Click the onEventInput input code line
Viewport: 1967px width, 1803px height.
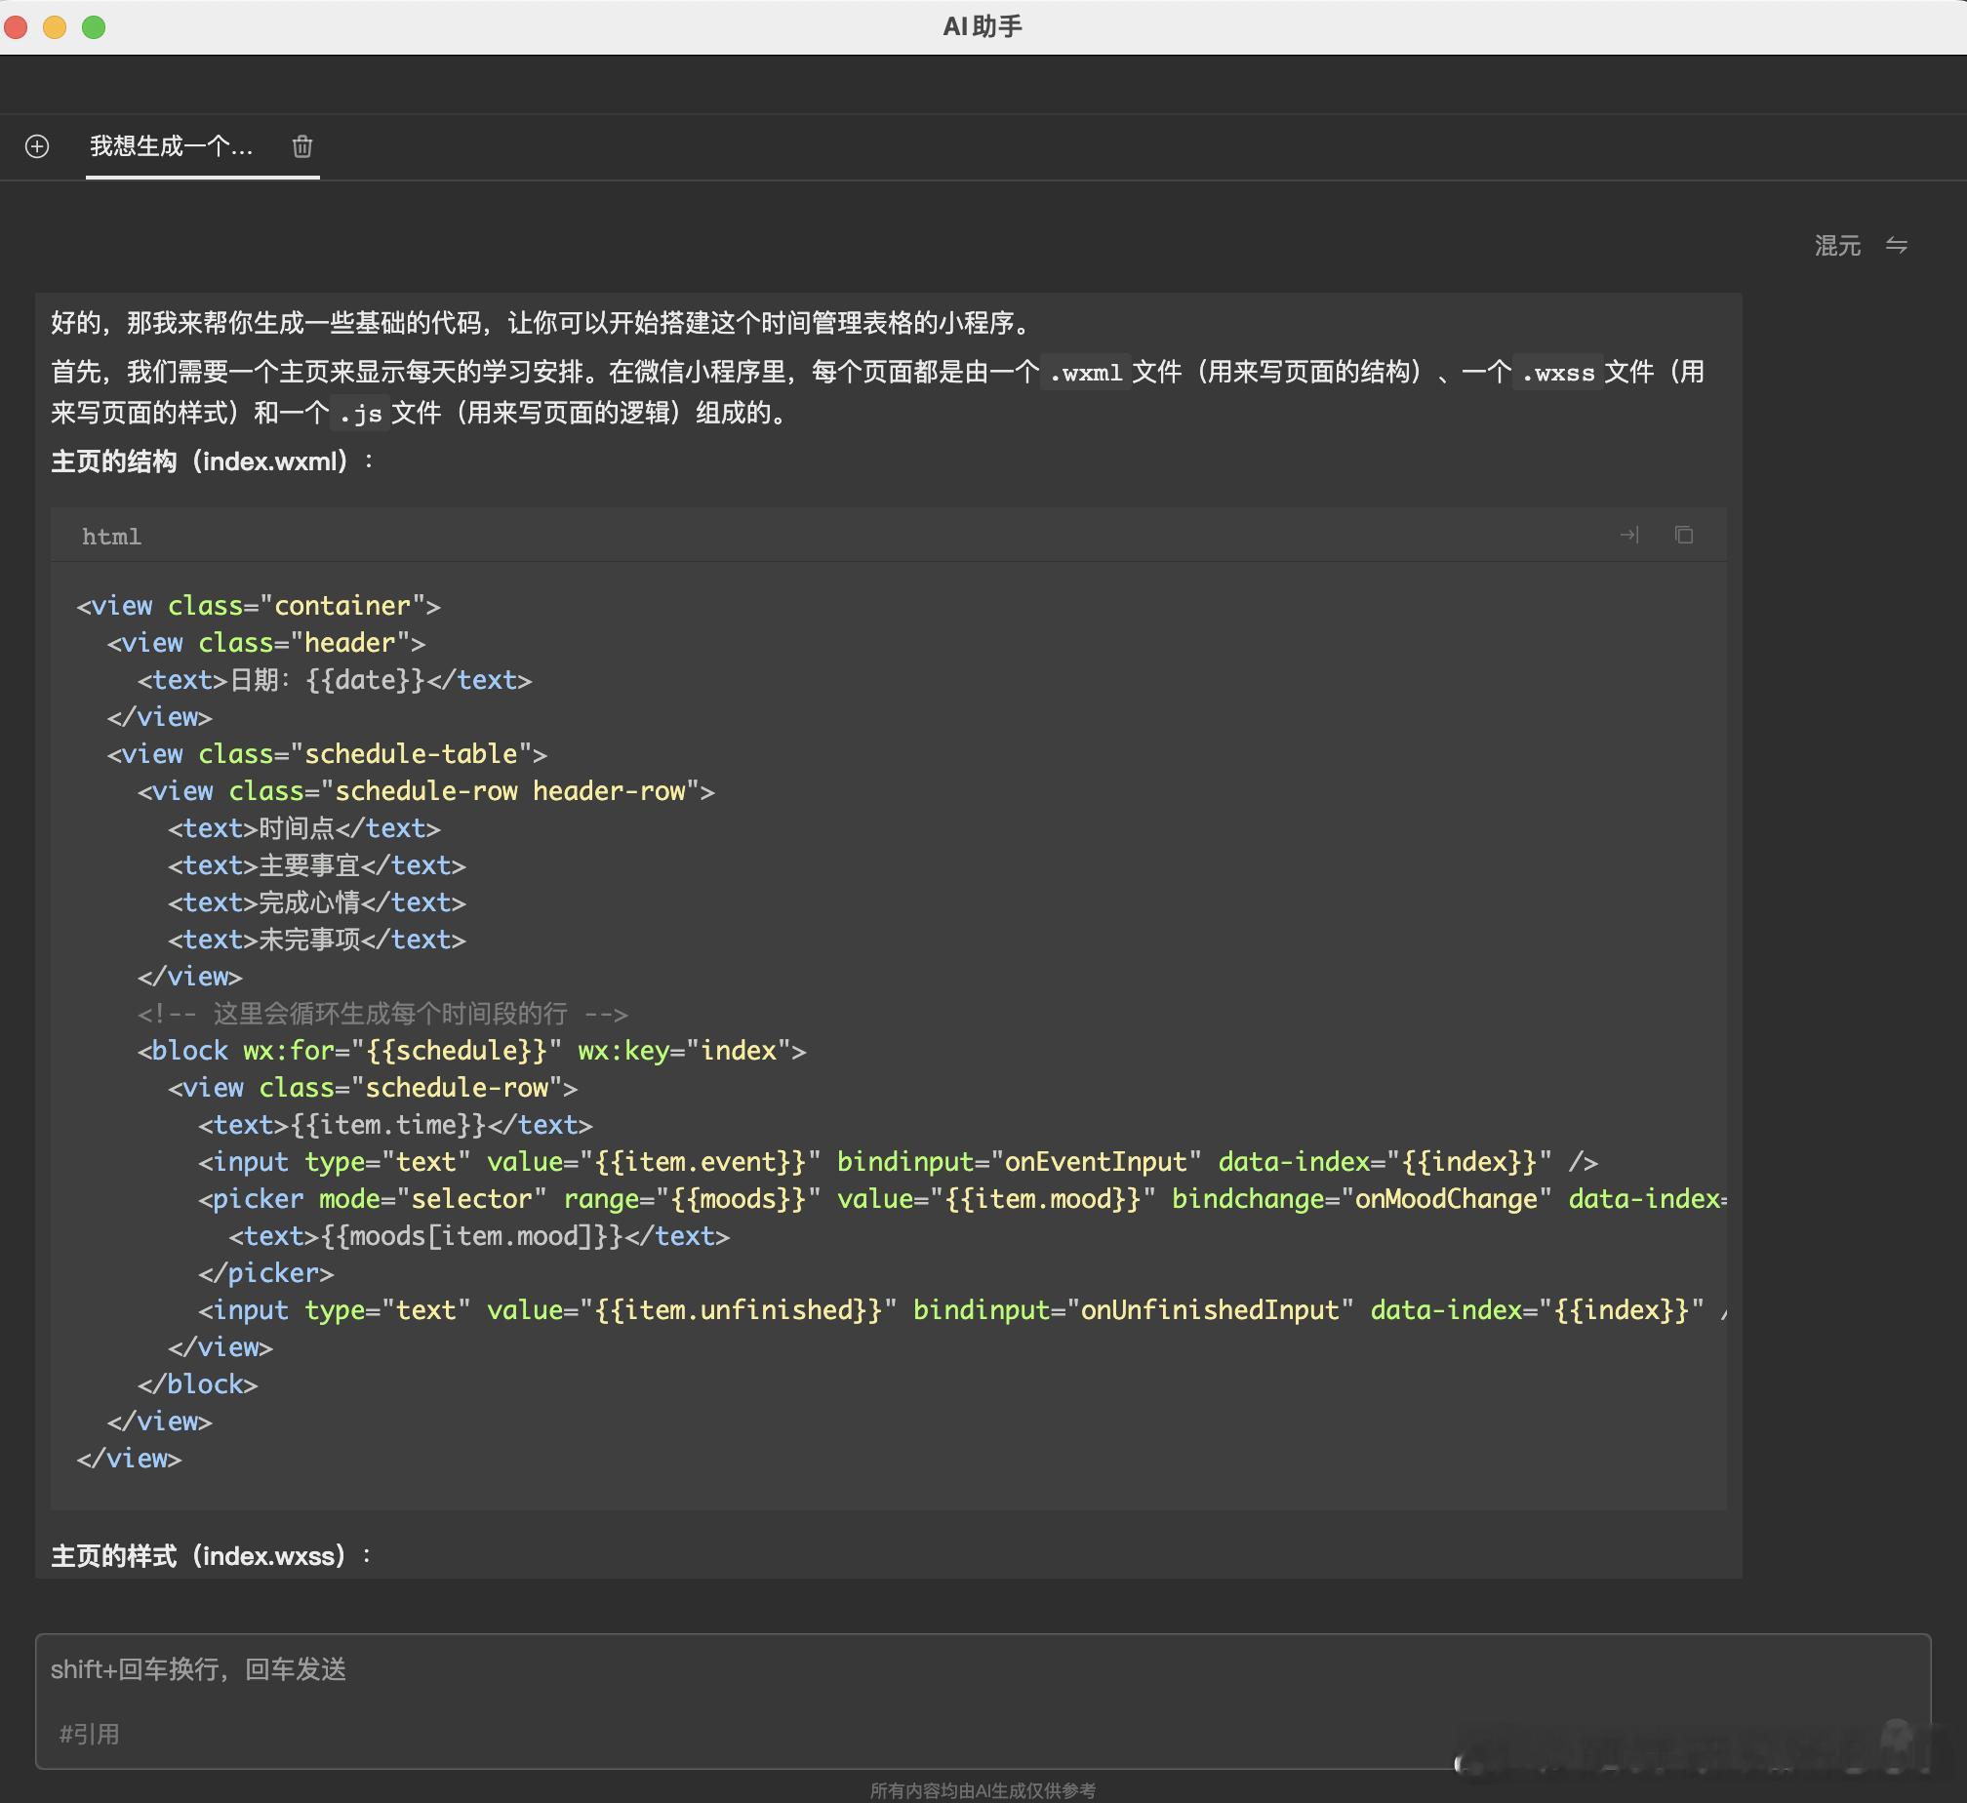[898, 1162]
